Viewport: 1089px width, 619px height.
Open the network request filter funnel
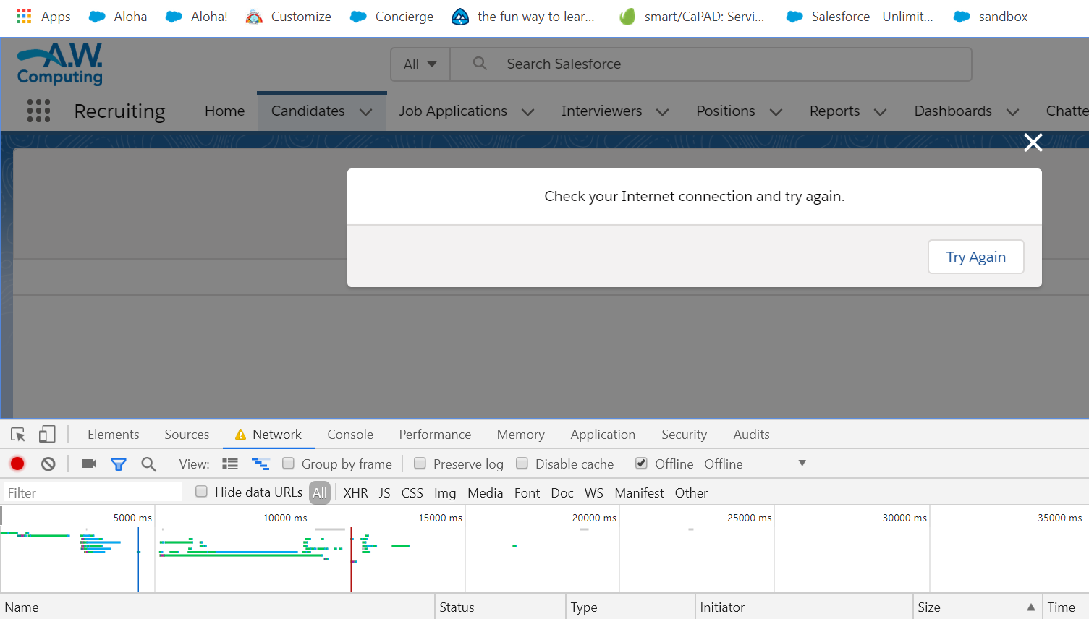[x=118, y=463]
